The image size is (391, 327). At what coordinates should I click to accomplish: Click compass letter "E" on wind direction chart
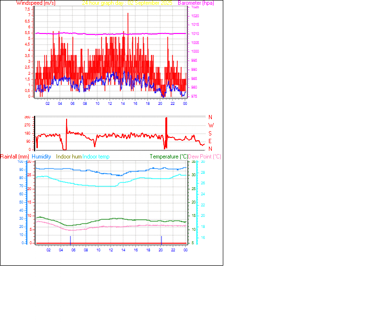[x=210, y=141]
